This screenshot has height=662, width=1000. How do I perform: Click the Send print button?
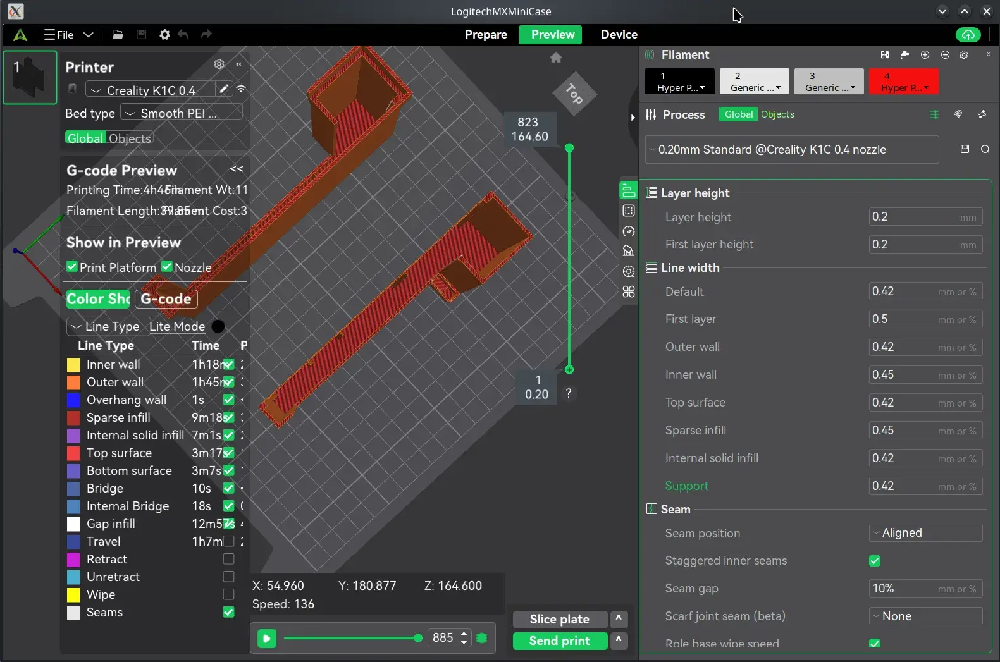click(x=560, y=641)
